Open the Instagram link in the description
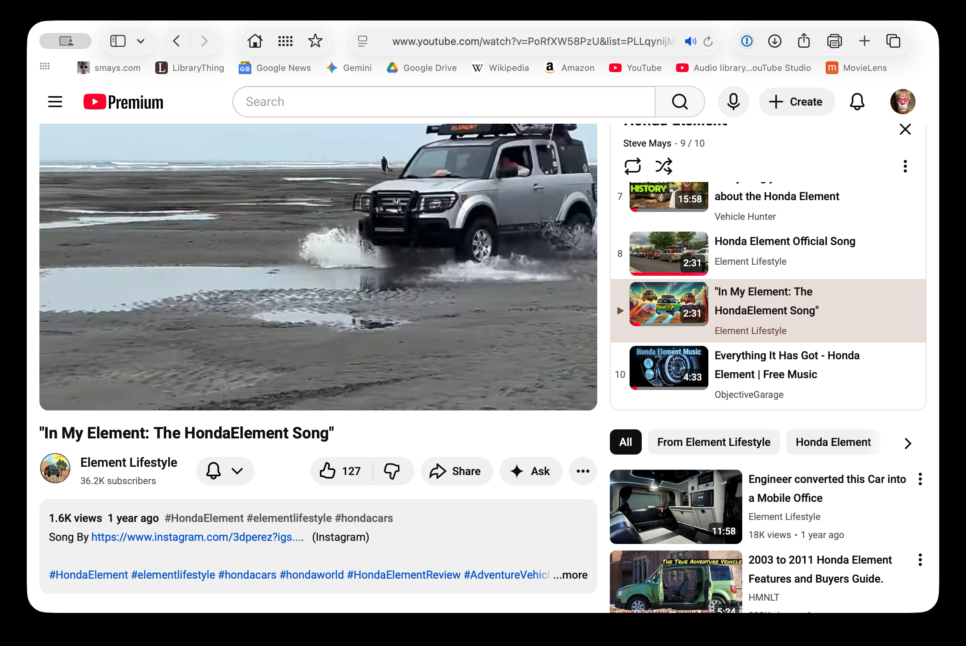This screenshot has width=966, height=646. click(197, 537)
